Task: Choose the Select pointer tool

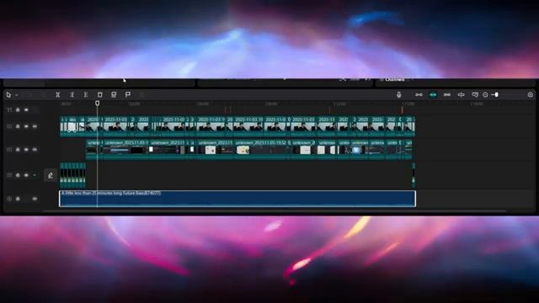Action: pyautogui.click(x=8, y=95)
